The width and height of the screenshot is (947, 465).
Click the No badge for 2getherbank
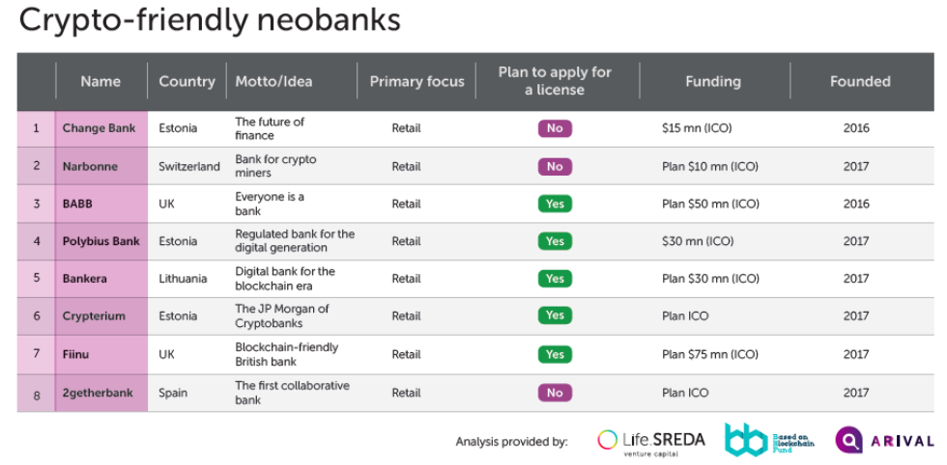click(x=555, y=393)
